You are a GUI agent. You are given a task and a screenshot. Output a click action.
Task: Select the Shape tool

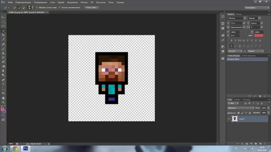[3, 93]
